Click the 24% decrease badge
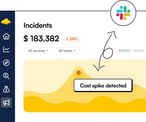 [72, 39]
